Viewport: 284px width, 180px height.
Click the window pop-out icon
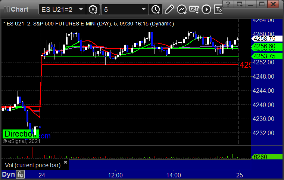240,4
